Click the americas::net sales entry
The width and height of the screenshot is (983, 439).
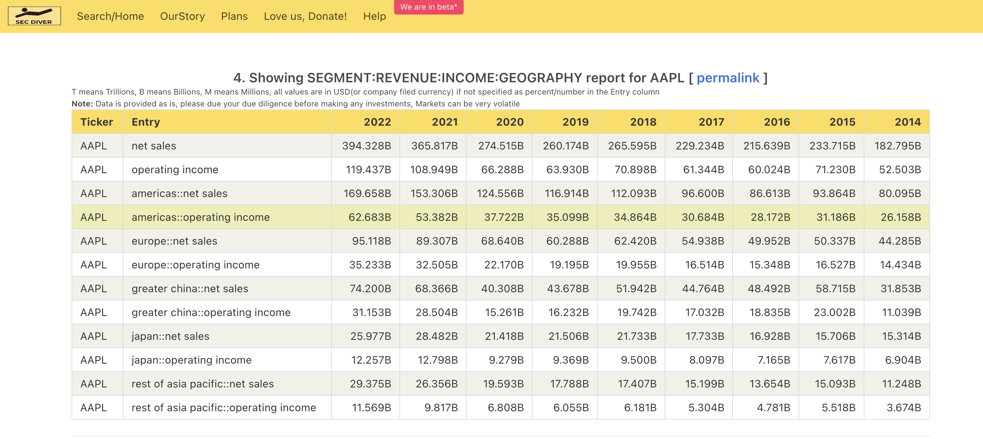pos(180,193)
